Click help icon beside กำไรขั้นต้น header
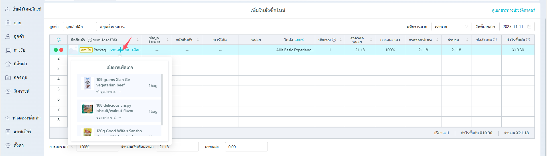547x156 pixels. click(528, 40)
